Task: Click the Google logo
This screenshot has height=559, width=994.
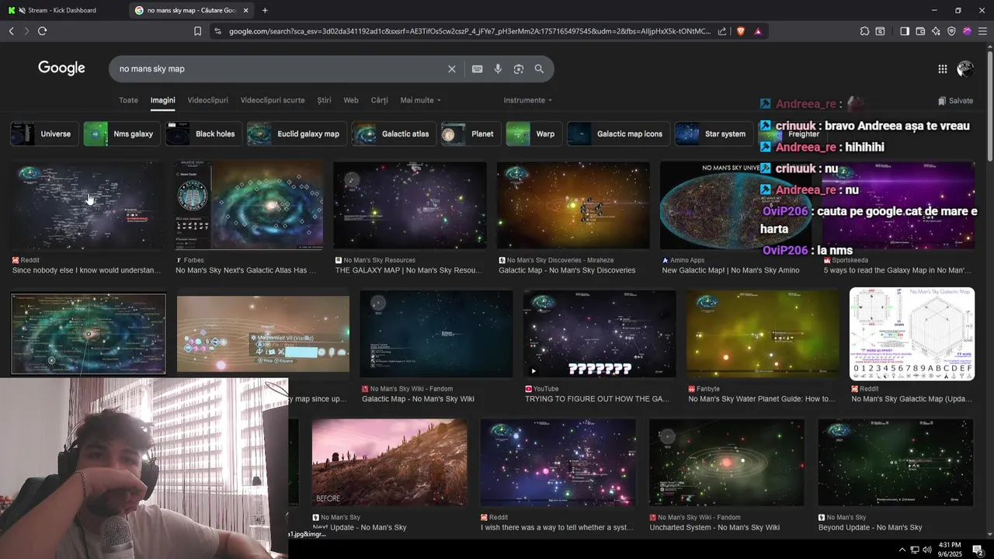Action: [x=61, y=68]
